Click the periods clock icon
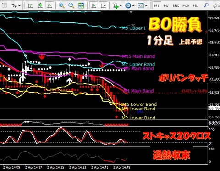Image resolution: width=220 pixels, height=171 pixels. tap(128, 6)
